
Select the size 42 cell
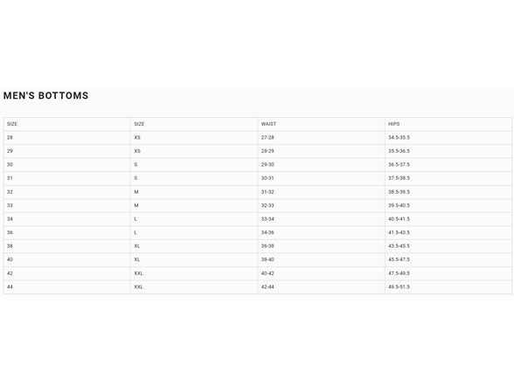click(66, 273)
